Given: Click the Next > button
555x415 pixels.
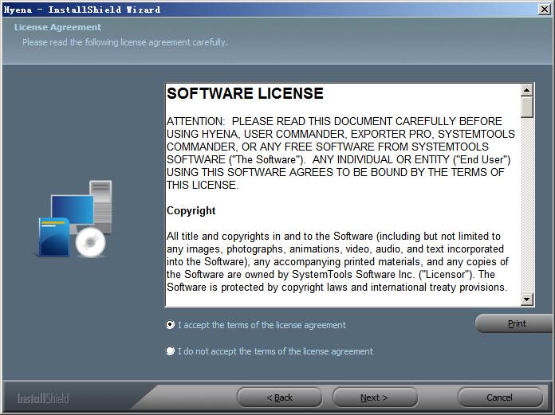Looking at the screenshot, I should click(x=374, y=397).
